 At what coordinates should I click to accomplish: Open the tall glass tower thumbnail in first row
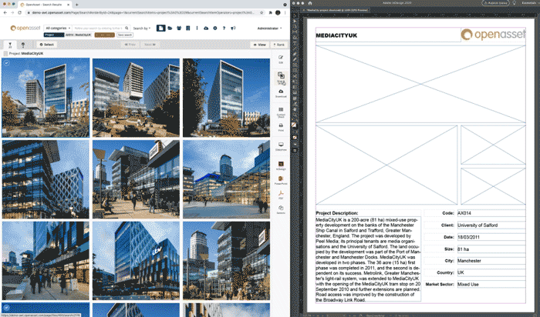pos(226,98)
